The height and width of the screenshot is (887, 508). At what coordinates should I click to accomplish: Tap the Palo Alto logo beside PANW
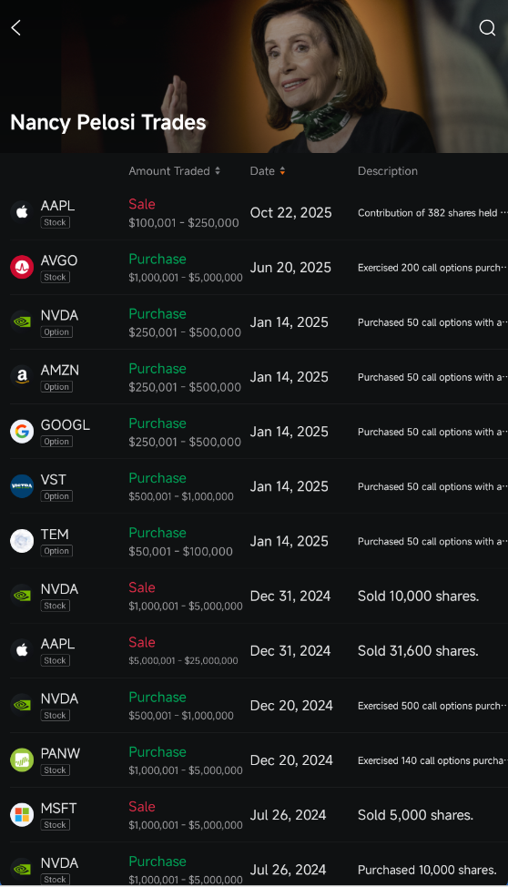[22, 760]
